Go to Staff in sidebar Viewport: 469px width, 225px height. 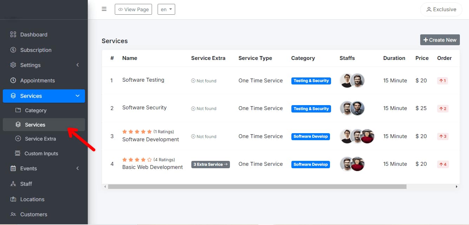(x=26, y=184)
